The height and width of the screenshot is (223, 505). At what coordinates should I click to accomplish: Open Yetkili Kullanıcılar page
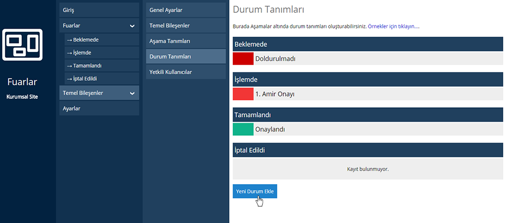(186, 72)
